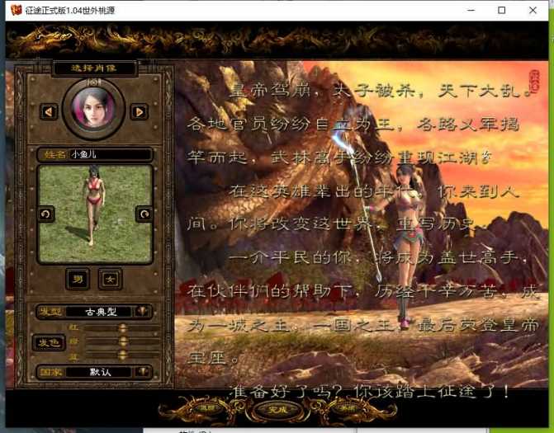
Task: Click the dragon button left of 完成
Action: click(x=208, y=409)
